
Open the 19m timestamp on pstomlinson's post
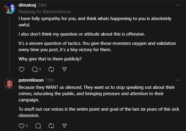pos(50,80)
